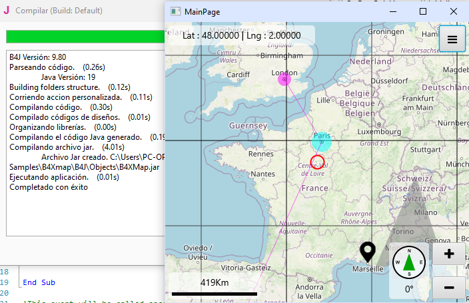This screenshot has width=469, height=303.
Task: Click the Occitanie region label
Action: [319, 255]
